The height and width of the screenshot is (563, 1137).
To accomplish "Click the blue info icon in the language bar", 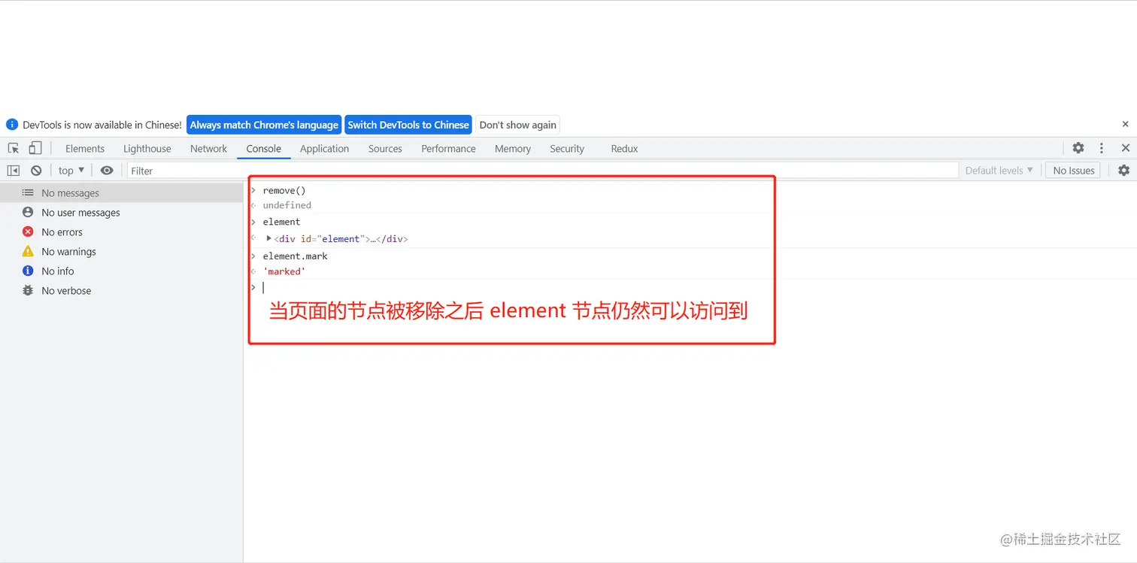I will pos(12,125).
